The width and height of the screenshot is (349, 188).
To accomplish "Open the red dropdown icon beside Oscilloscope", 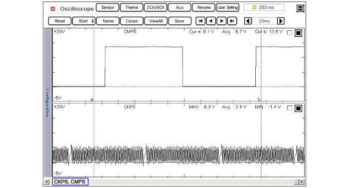I will 53,9.
